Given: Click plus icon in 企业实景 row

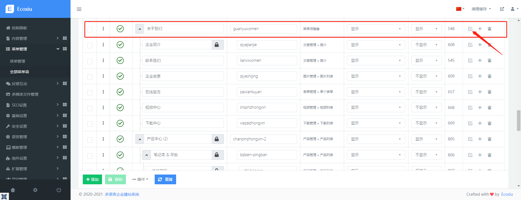Looking at the screenshot, I should (x=480, y=76).
